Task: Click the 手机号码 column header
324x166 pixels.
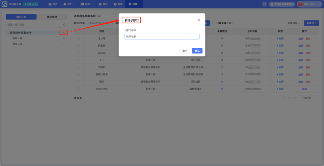Action: [x=252, y=31]
